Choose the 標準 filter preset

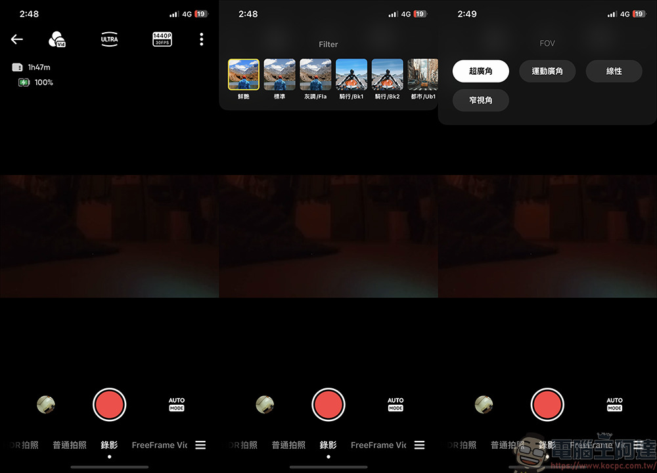279,75
